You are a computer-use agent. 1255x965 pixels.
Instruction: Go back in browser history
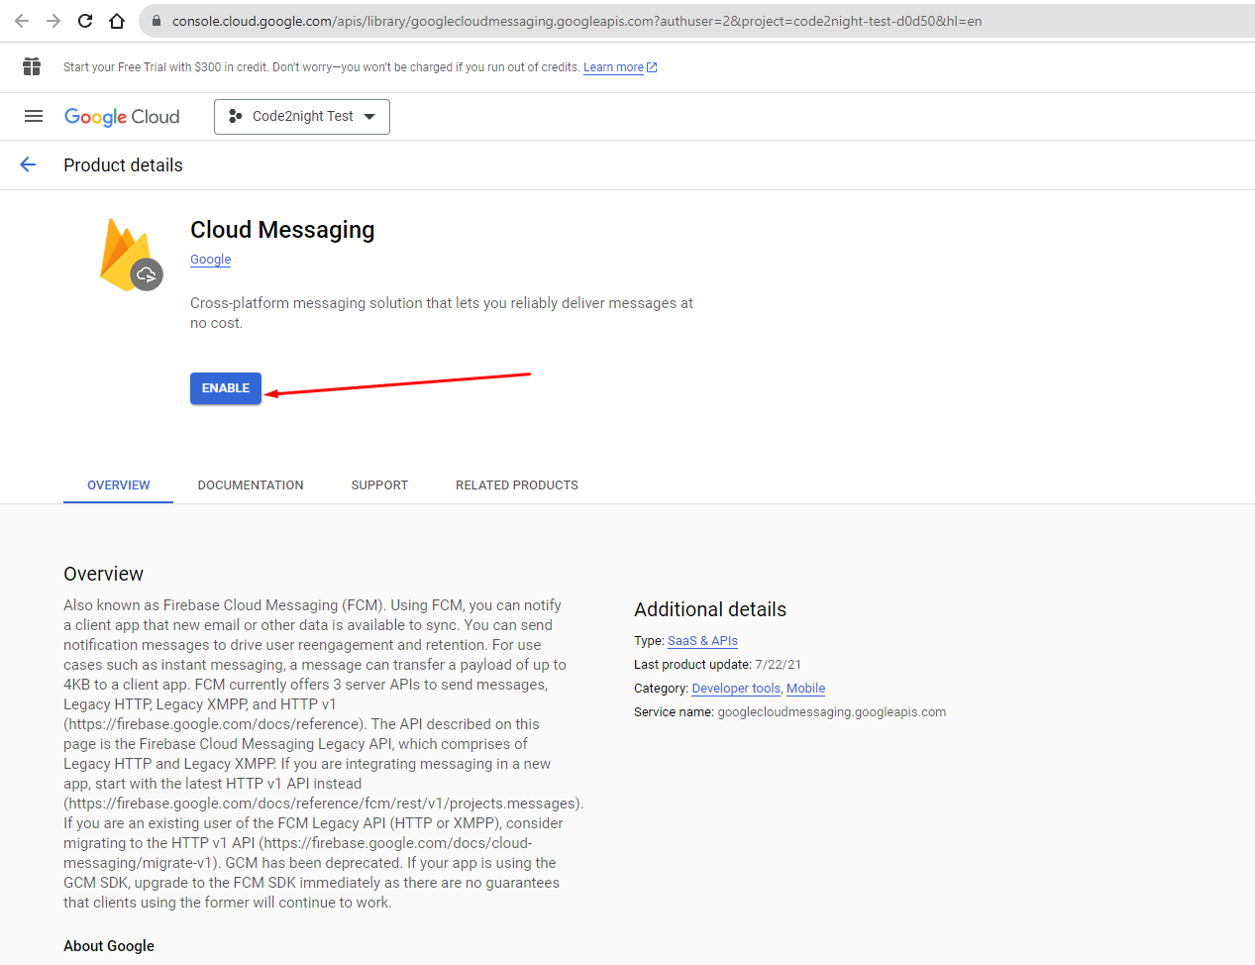(x=22, y=21)
